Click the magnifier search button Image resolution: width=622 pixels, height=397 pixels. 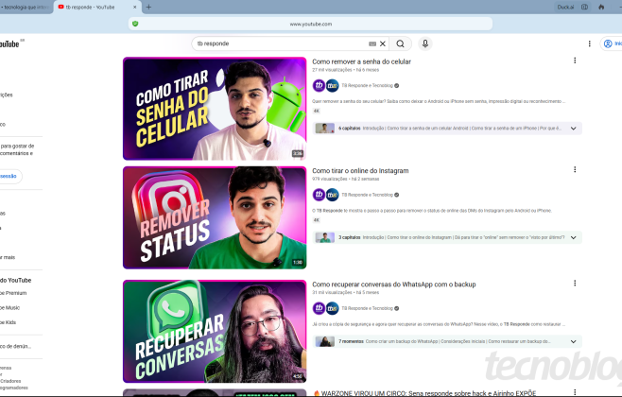pyautogui.click(x=400, y=43)
